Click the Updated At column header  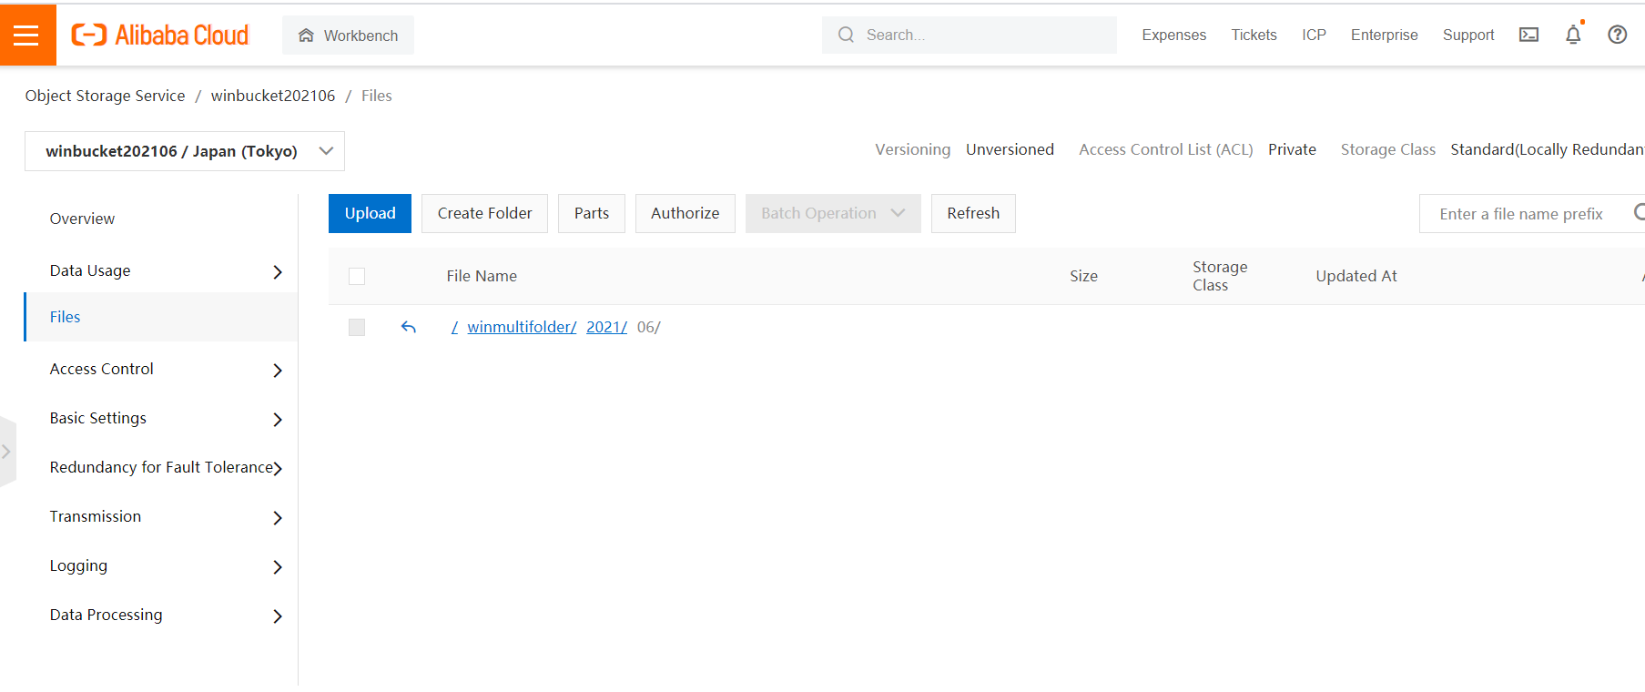[x=1356, y=276]
